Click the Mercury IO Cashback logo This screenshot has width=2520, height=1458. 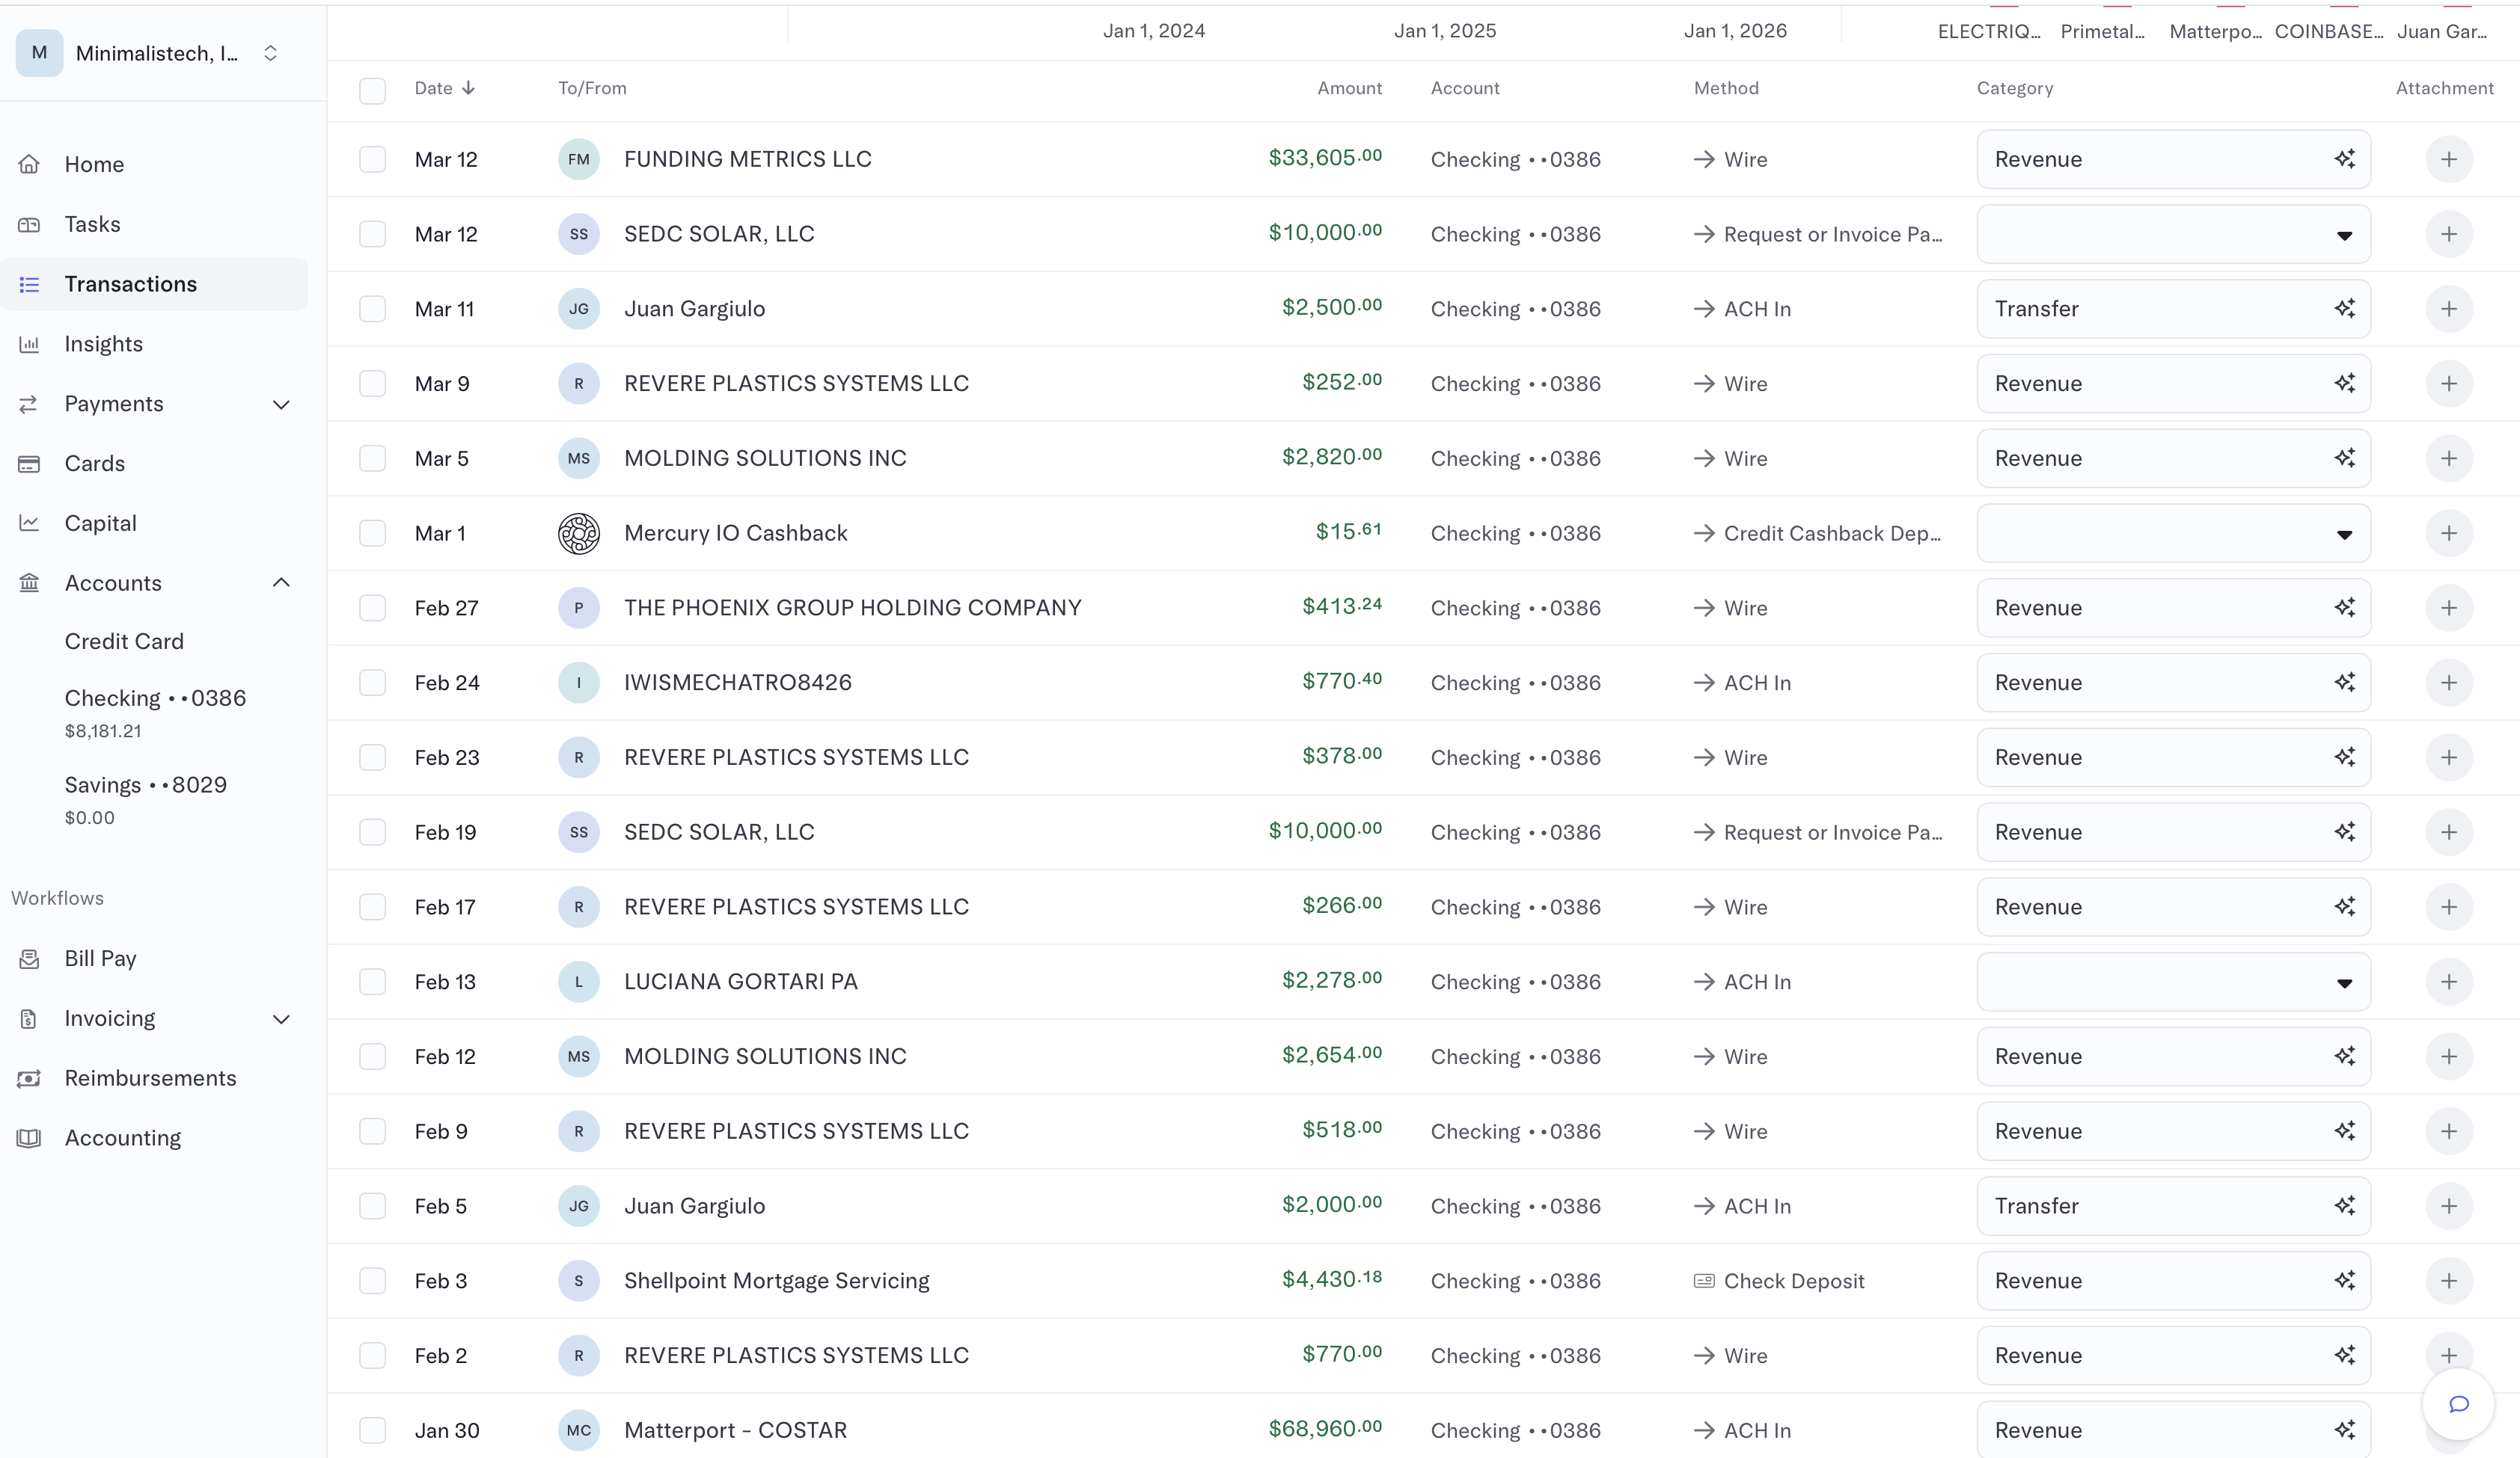point(578,534)
